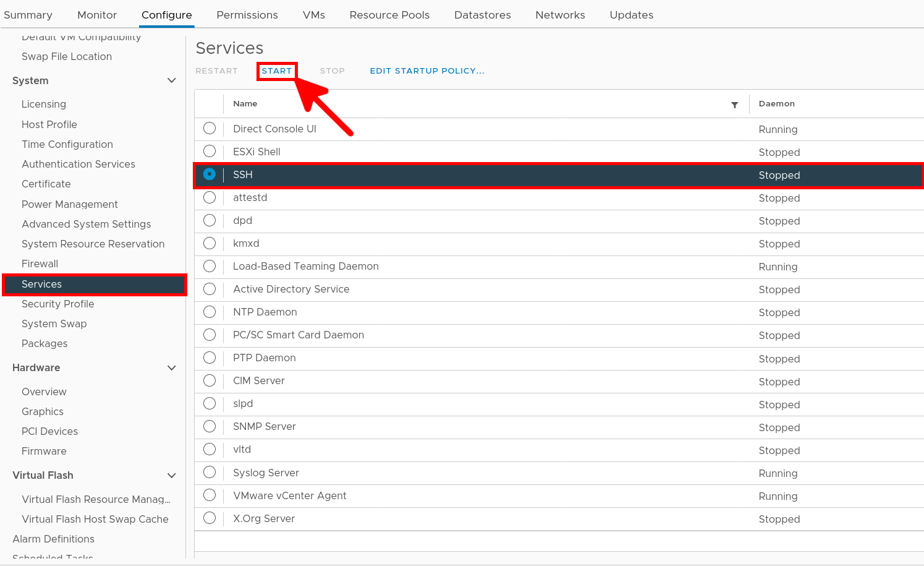This screenshot has height=566, width=924.
Task: Collapse the System section in the sidebar
Action: (x=172, y=80)
